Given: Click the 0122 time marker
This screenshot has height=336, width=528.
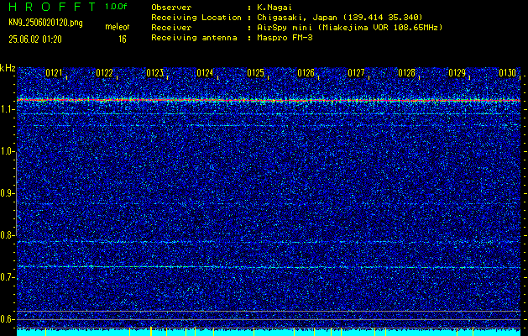Looking at the screenshot, I should (104, 73).
